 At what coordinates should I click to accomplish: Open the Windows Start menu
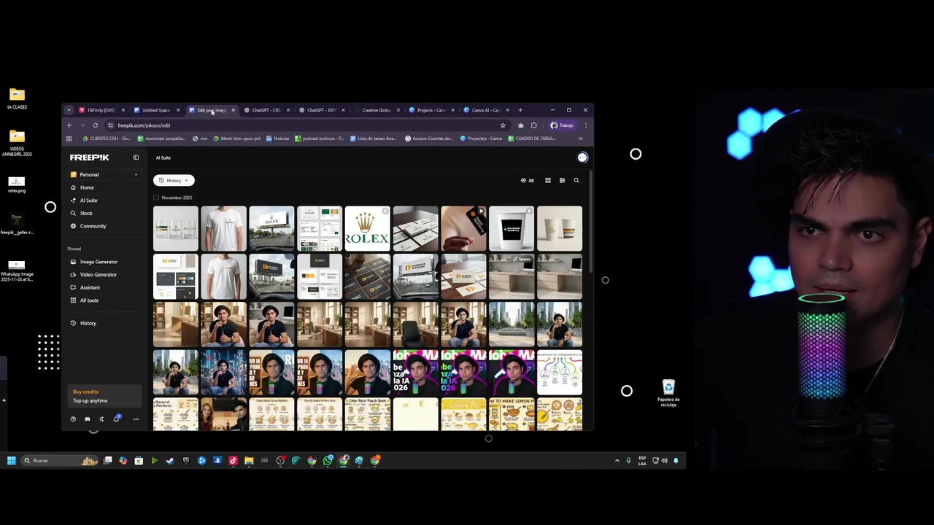click(x=12, y=460)
